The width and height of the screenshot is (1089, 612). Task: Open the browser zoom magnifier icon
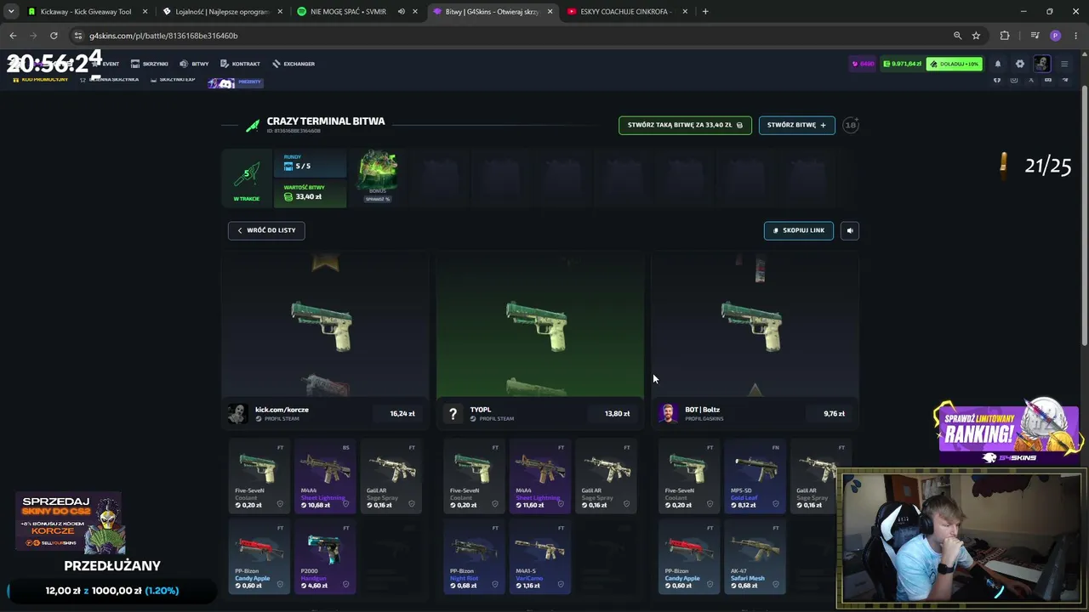957,36
